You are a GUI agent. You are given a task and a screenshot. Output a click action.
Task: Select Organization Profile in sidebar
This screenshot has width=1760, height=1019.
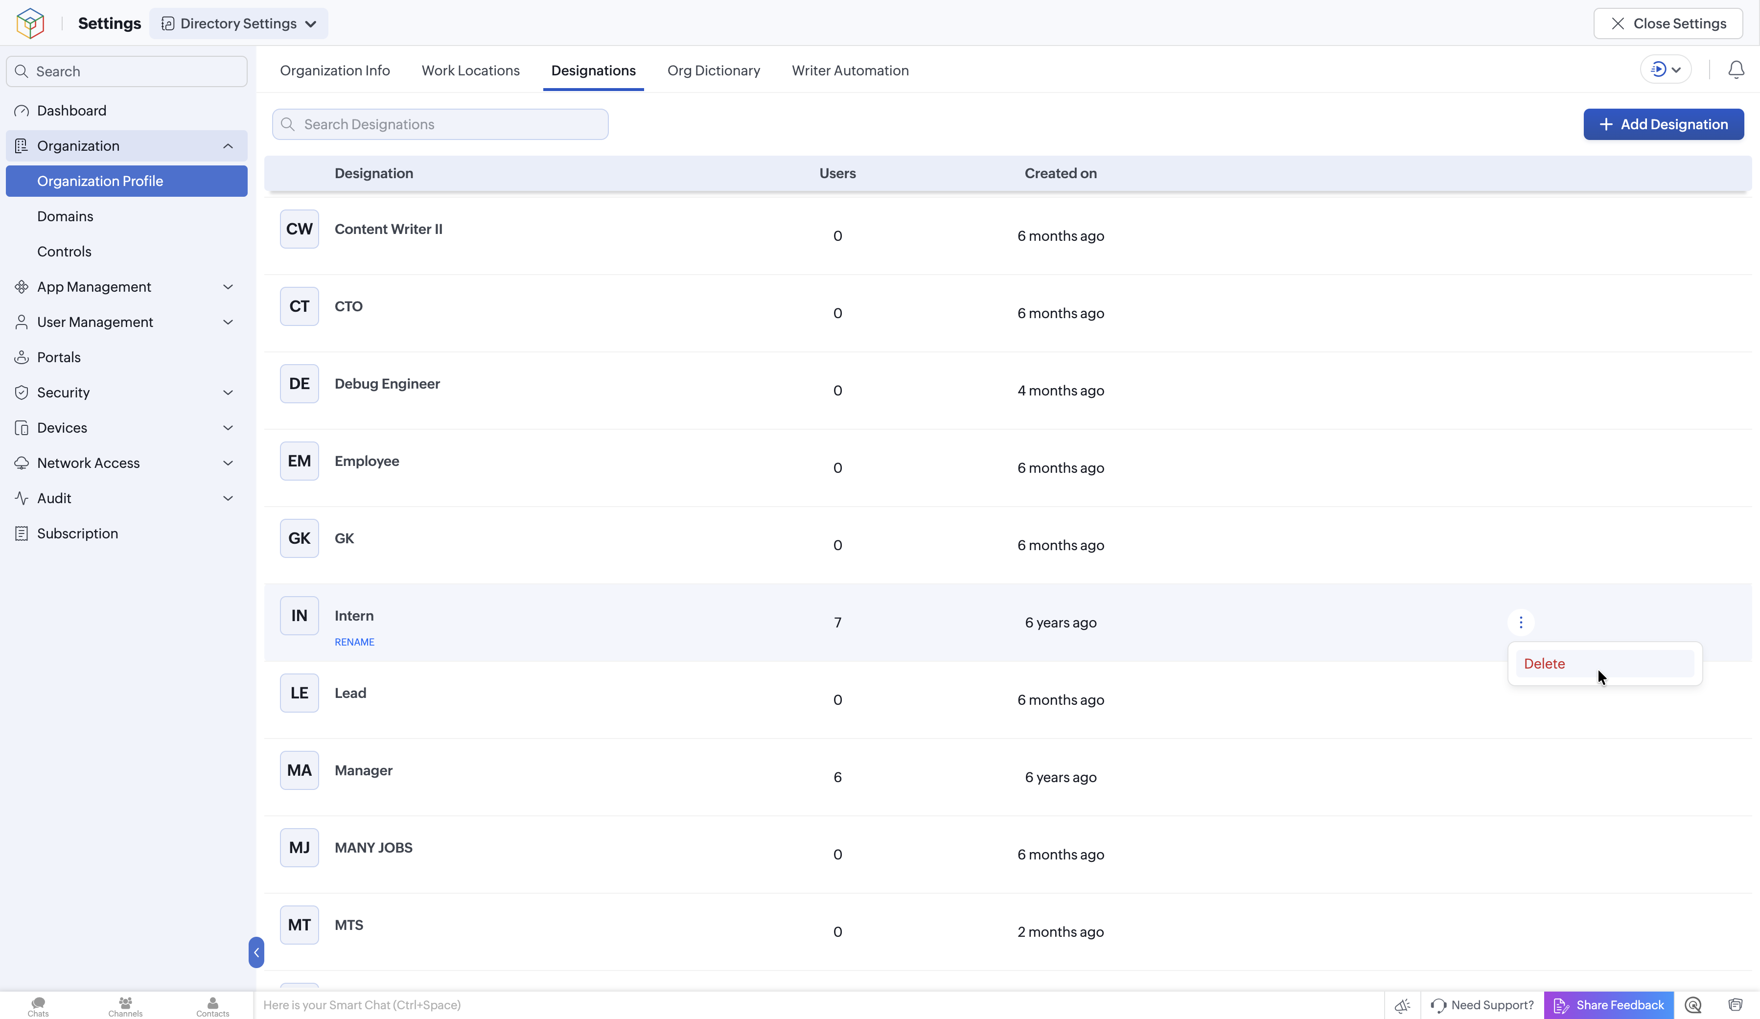[x=126, y=181]
